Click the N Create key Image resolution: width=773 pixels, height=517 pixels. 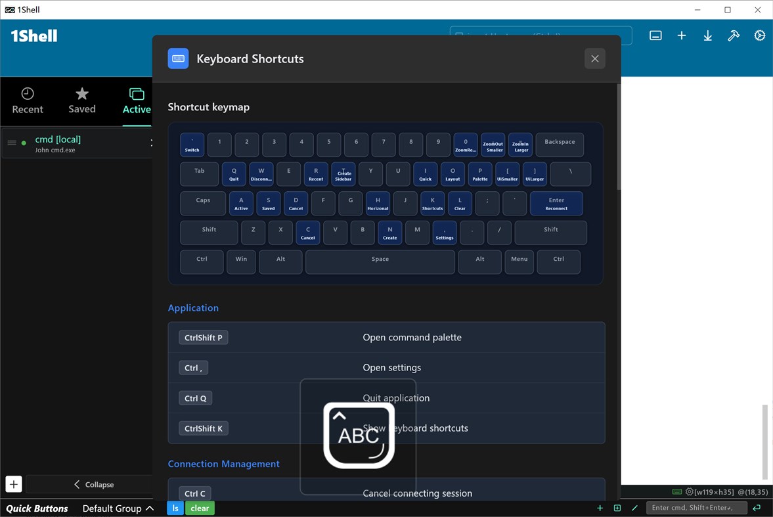tap(389, 233)
